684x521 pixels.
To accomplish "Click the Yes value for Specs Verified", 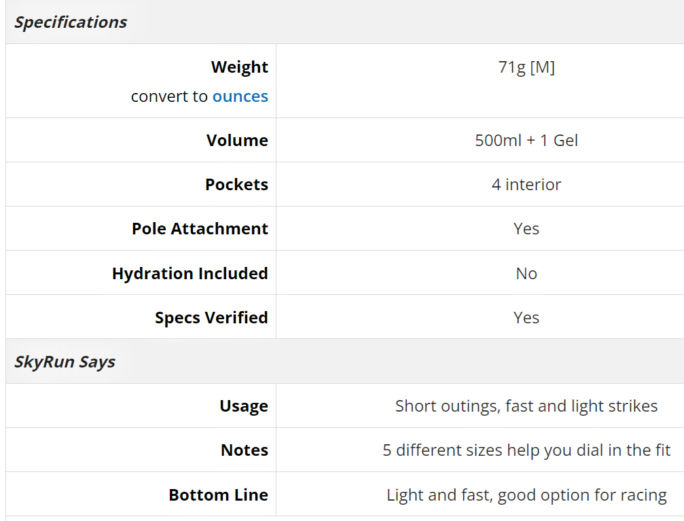I will (x=526, y=318).
